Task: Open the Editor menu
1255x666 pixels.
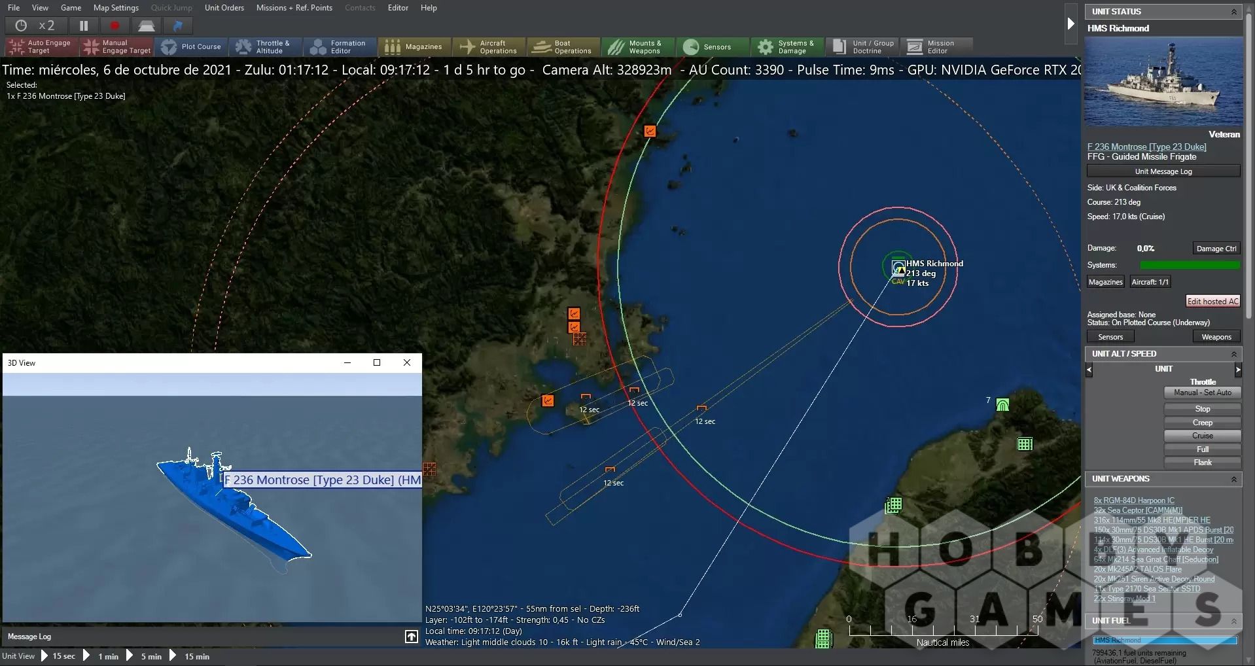Action: (x=398, y=8)
